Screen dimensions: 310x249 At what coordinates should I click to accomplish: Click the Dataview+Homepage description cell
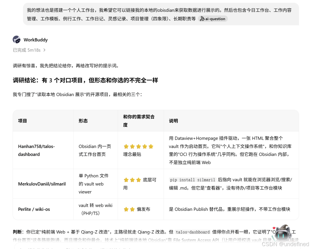pos(231,150)
